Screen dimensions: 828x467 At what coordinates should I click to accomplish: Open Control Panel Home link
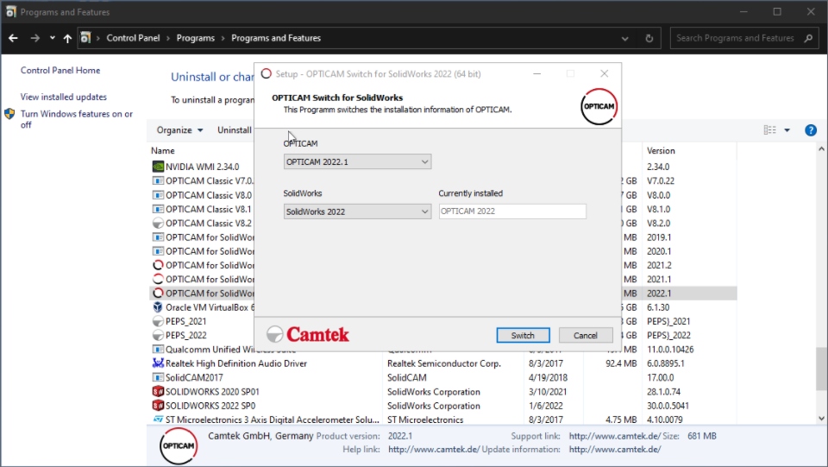click(60, 70)
